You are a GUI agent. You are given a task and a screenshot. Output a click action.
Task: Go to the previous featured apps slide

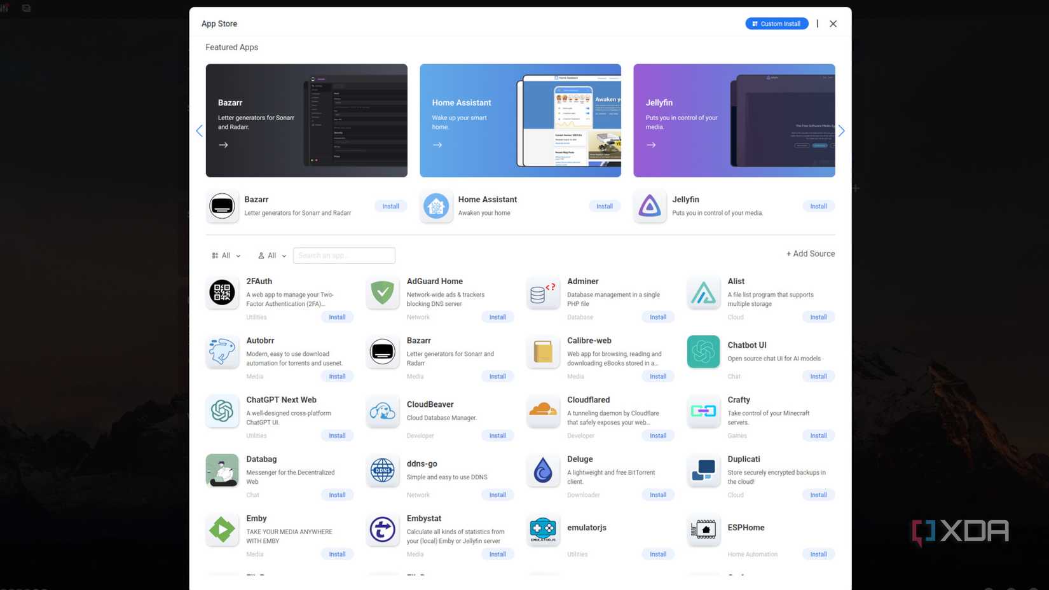point(199,131)
